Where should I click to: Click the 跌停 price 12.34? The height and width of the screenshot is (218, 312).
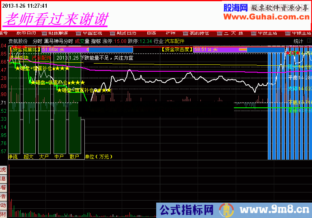146,41
